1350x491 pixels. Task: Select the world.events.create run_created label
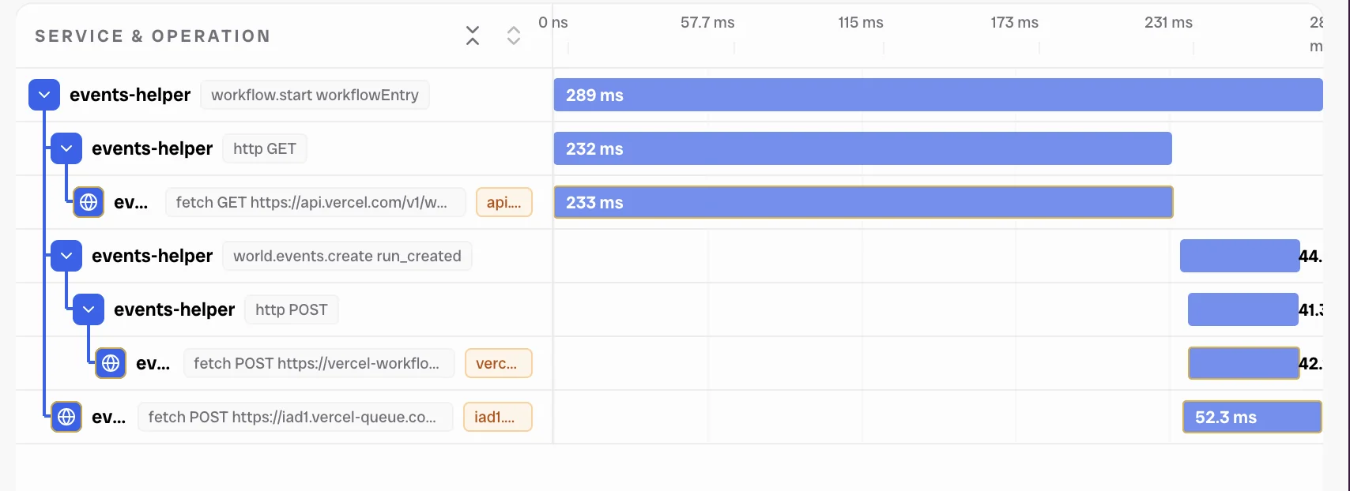pos(347,256)
